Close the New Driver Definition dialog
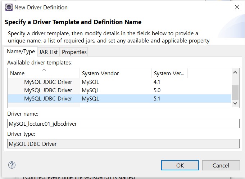 237,7
